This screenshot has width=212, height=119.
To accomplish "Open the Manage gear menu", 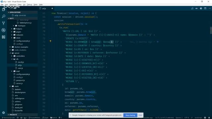I will click(4, 112).
